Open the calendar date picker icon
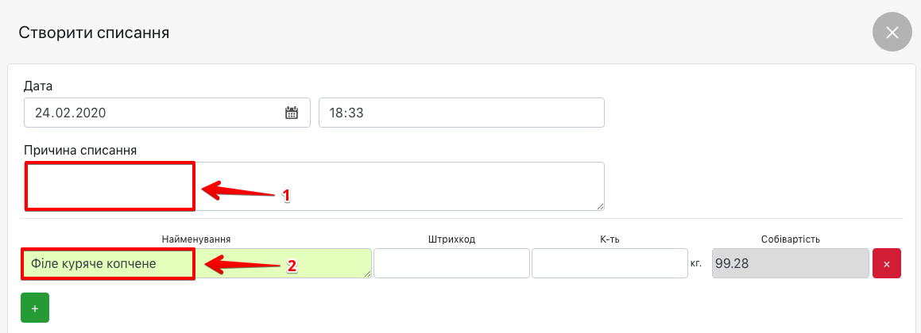Screen dimensions: 921x333 click(291, 113)
